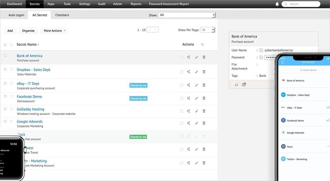Delete the eBay - IT Dept secret
The image size is (330, 181).
[x=204, y=85]
